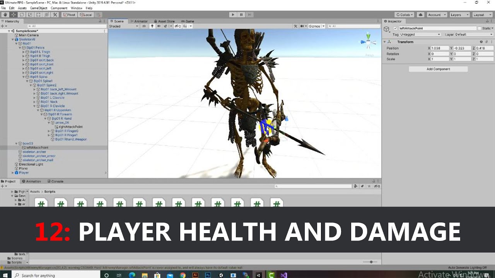The height and width of the screenshot is (278, 495).
Task: Open the Component menu
Action: pyautogui.click(x=59, y=8)
